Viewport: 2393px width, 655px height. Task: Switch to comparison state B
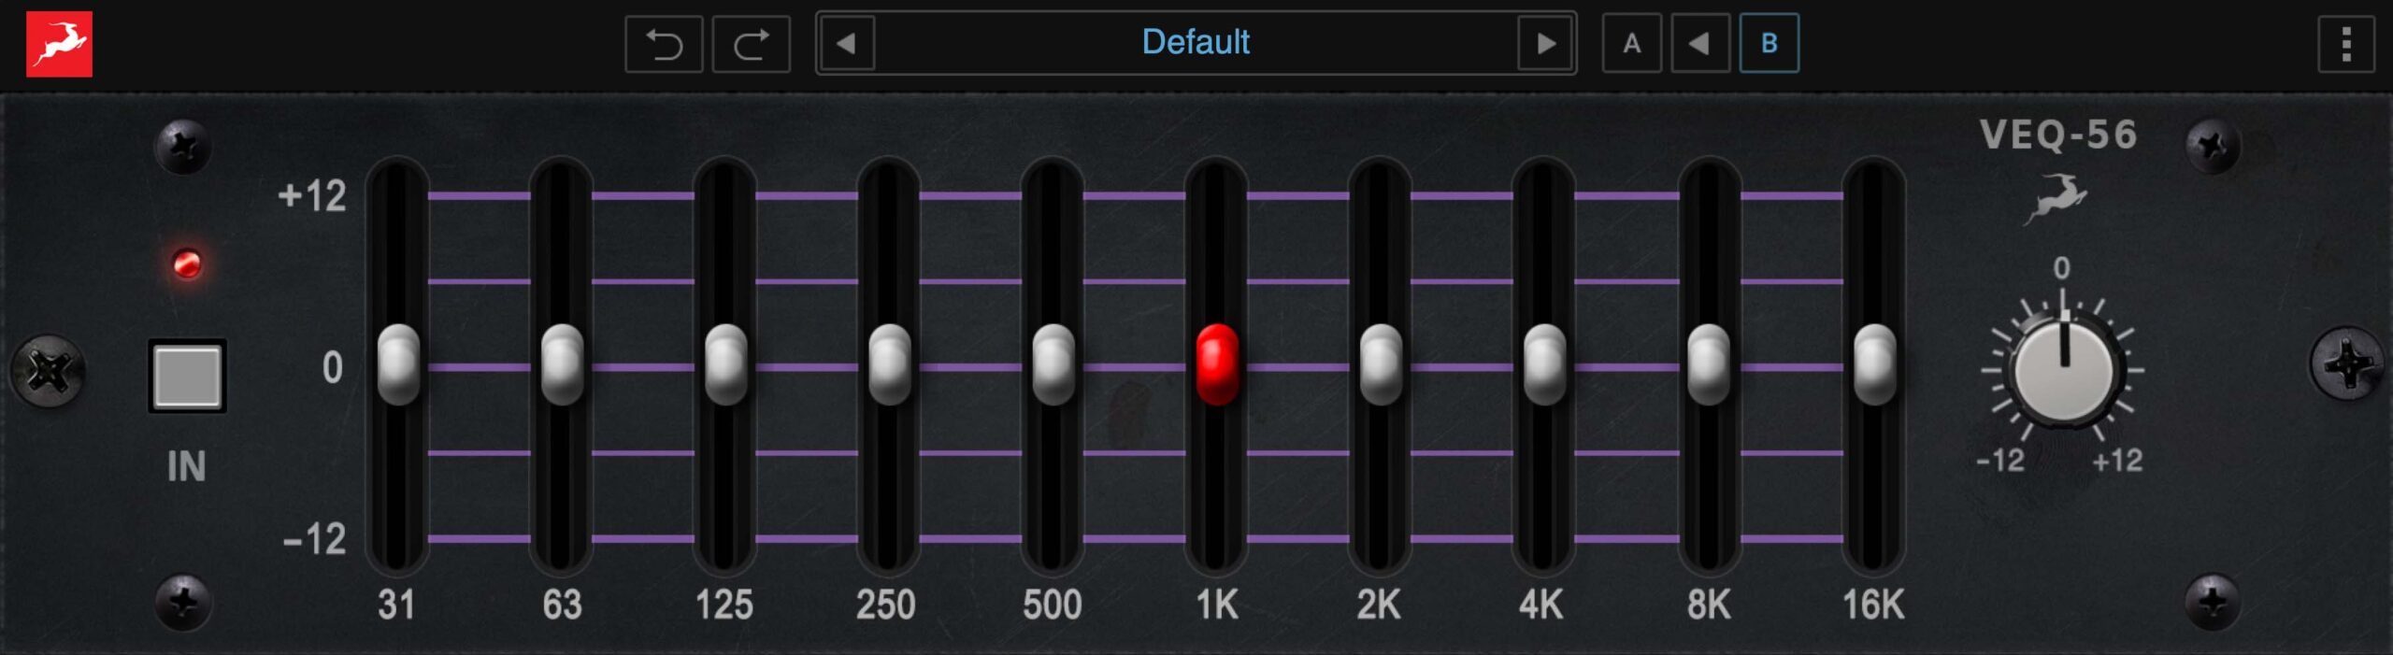coord(1769,44)
